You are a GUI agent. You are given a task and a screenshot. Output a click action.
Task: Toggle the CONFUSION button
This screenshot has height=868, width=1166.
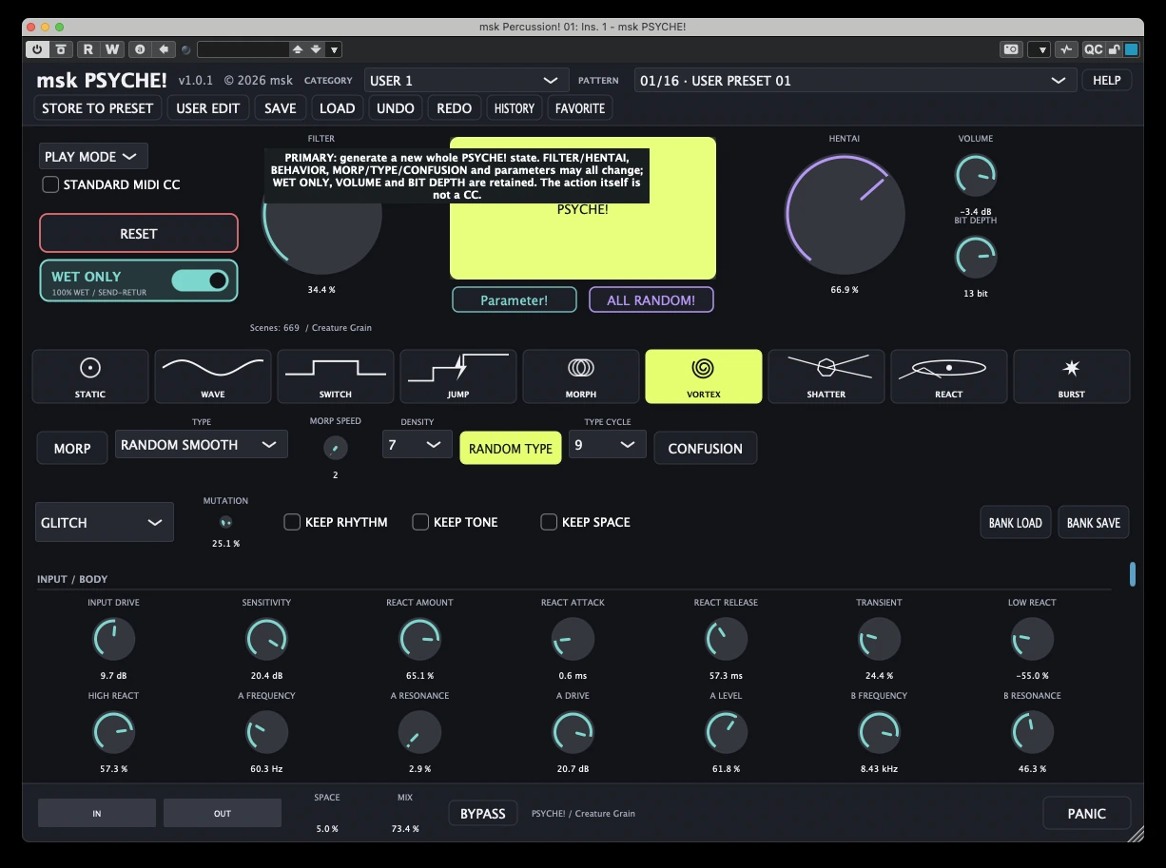[x=706, y=449]
